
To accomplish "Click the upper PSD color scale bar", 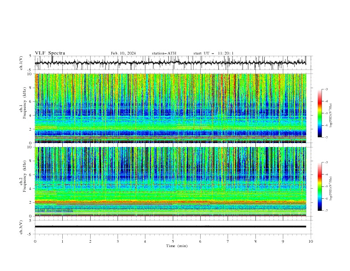I will click(320, 113).
